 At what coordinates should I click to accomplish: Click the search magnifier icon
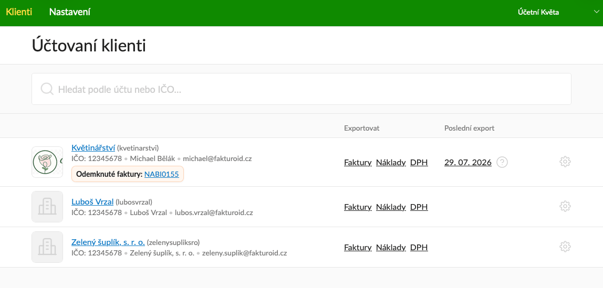47,89
